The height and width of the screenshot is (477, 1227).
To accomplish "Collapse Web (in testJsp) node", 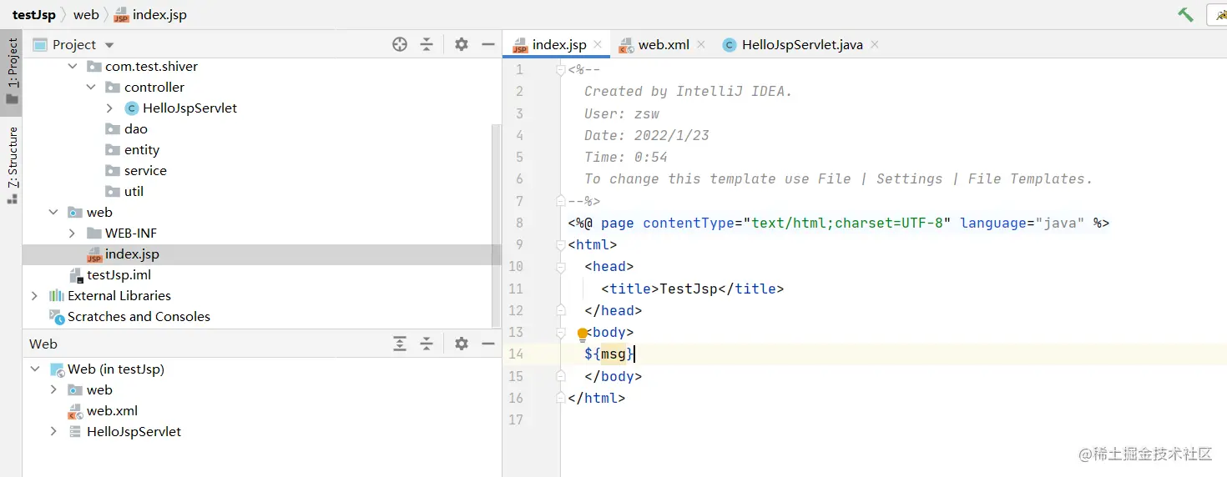I will click(x=34, y=369).
